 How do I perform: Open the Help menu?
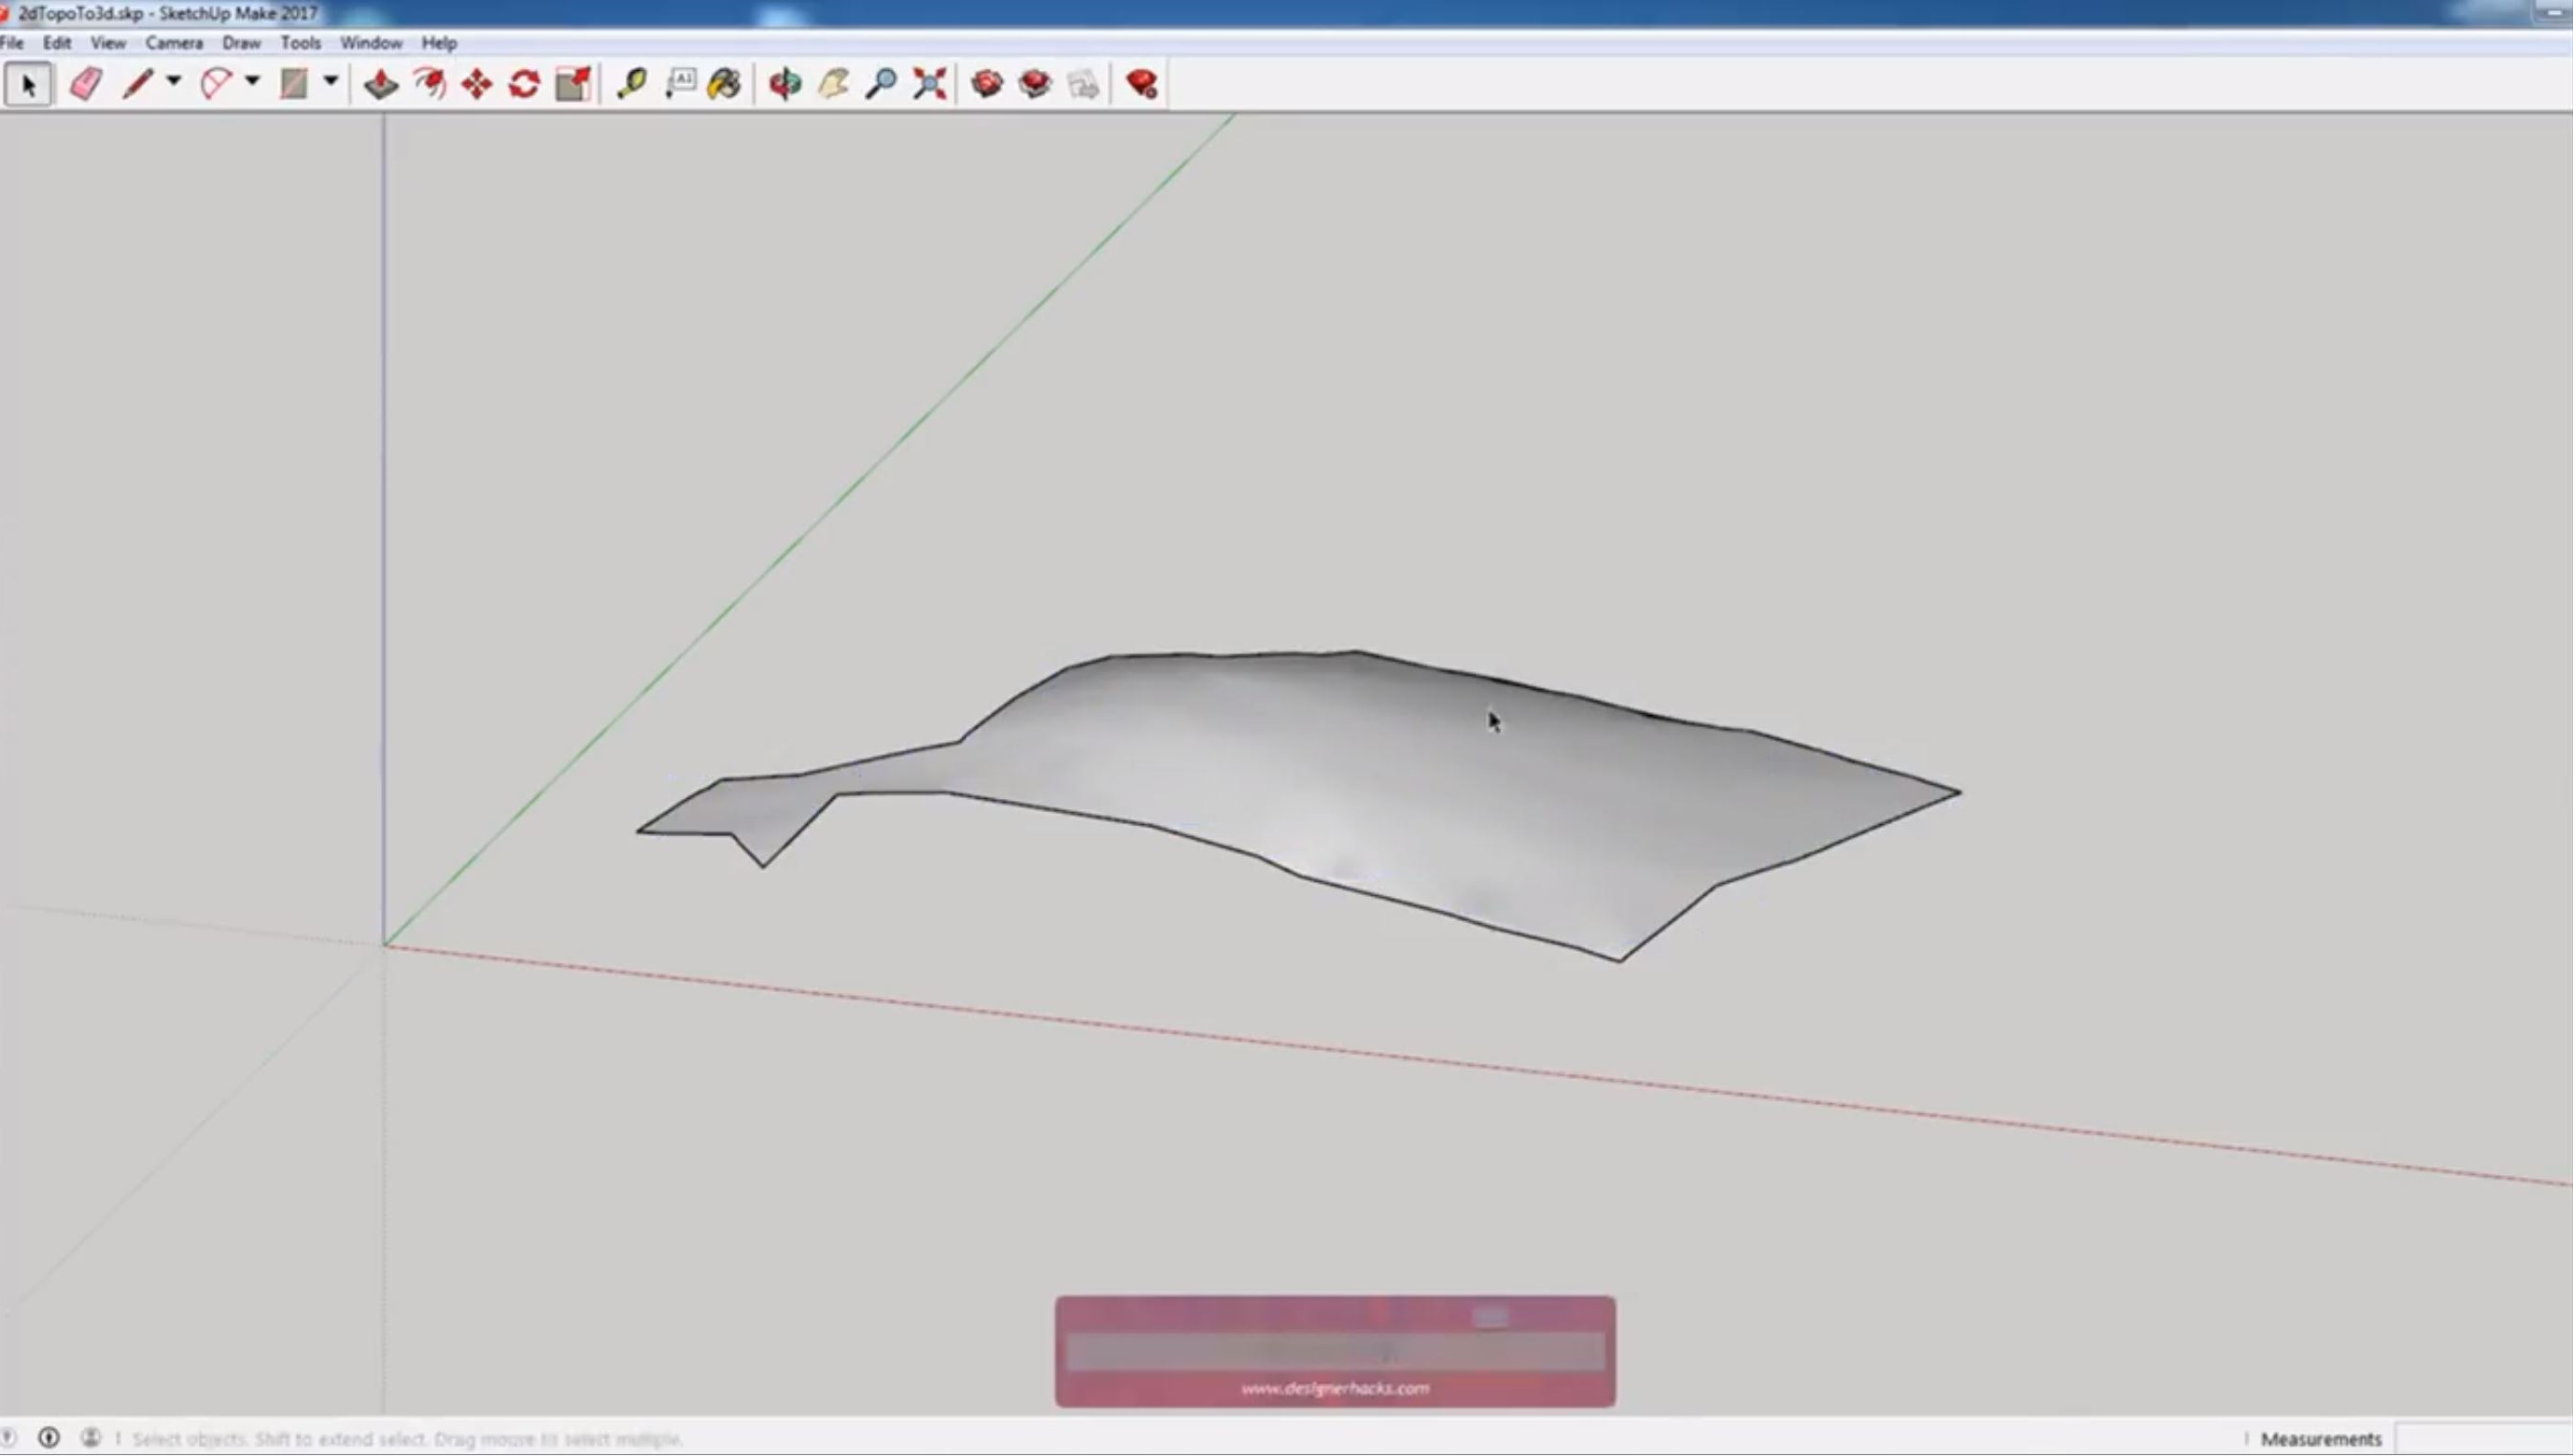pyautogui.click(x=439, y=43)
